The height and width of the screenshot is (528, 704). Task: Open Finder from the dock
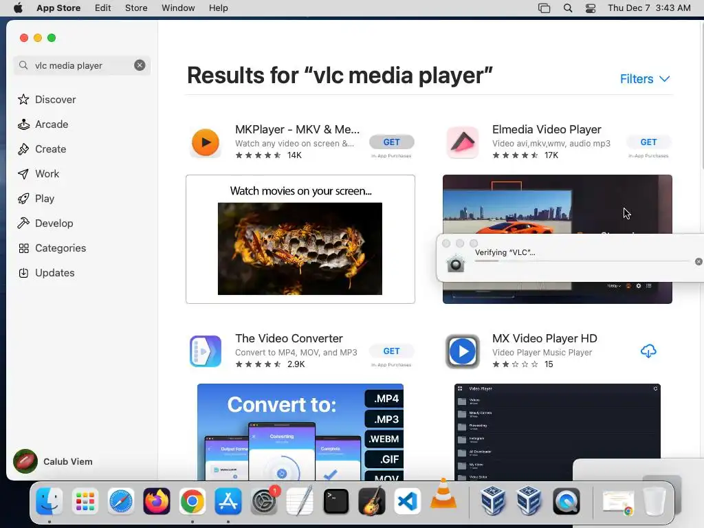point(49,501)
